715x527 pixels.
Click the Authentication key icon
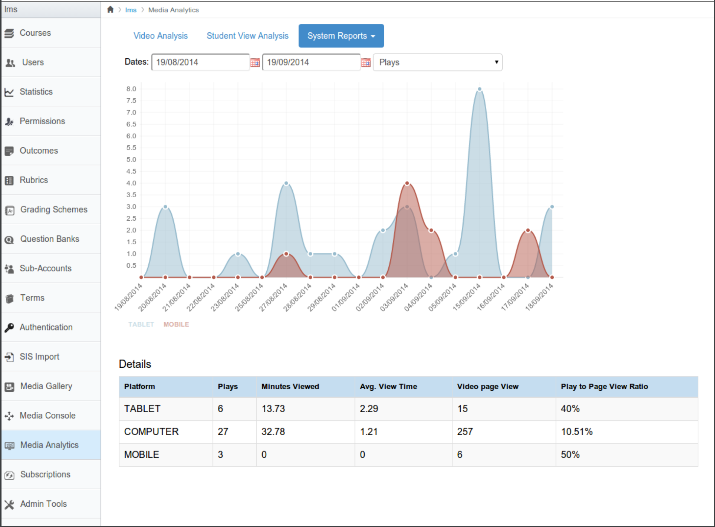pyautogui.click(x=9, y=327)
